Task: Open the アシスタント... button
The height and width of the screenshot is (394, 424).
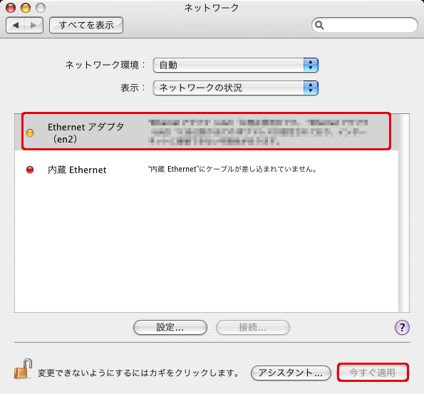Action: click(x=291, y=373)
